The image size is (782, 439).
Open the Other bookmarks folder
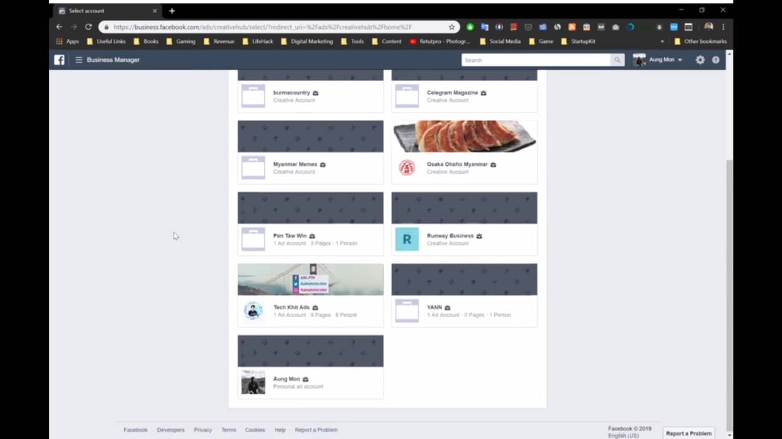point(701,41)
